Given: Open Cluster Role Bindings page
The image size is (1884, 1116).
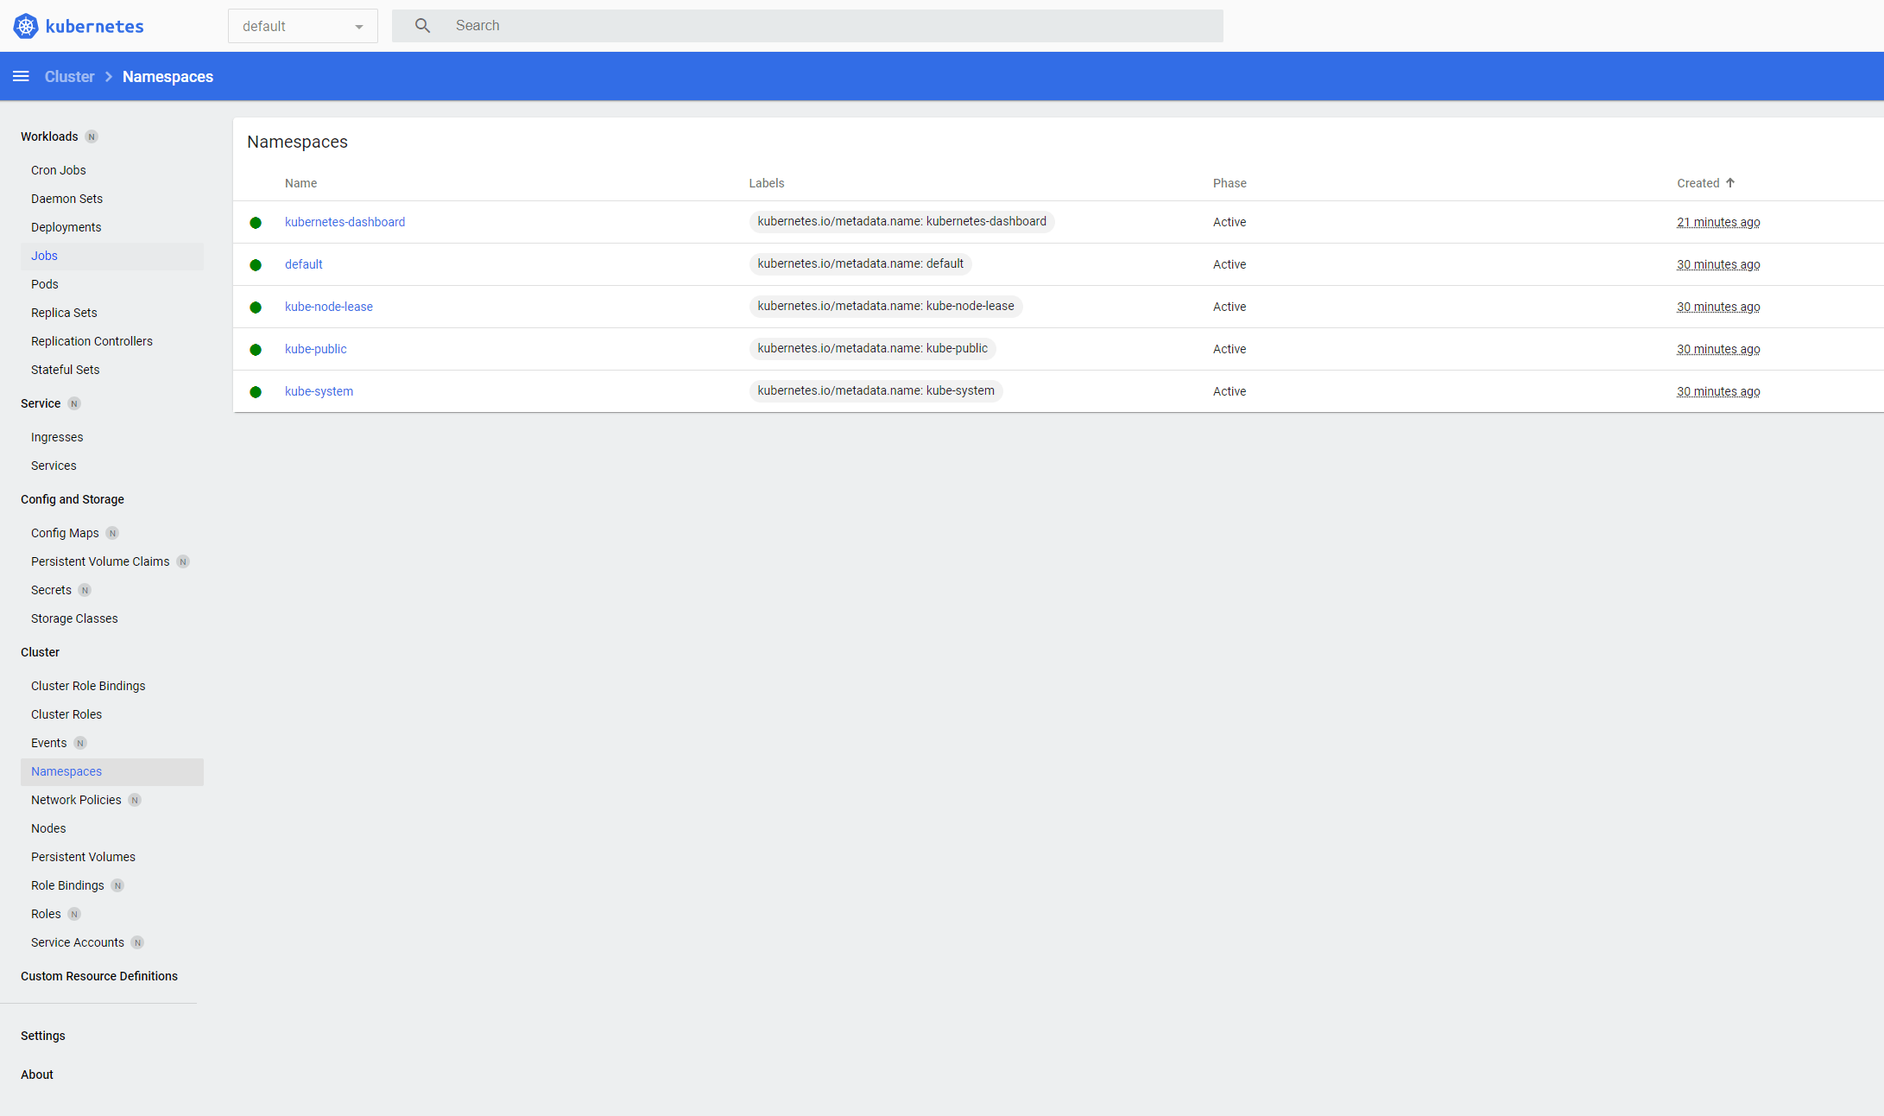Looking at the screenshot, I should [x=88, y=686].
